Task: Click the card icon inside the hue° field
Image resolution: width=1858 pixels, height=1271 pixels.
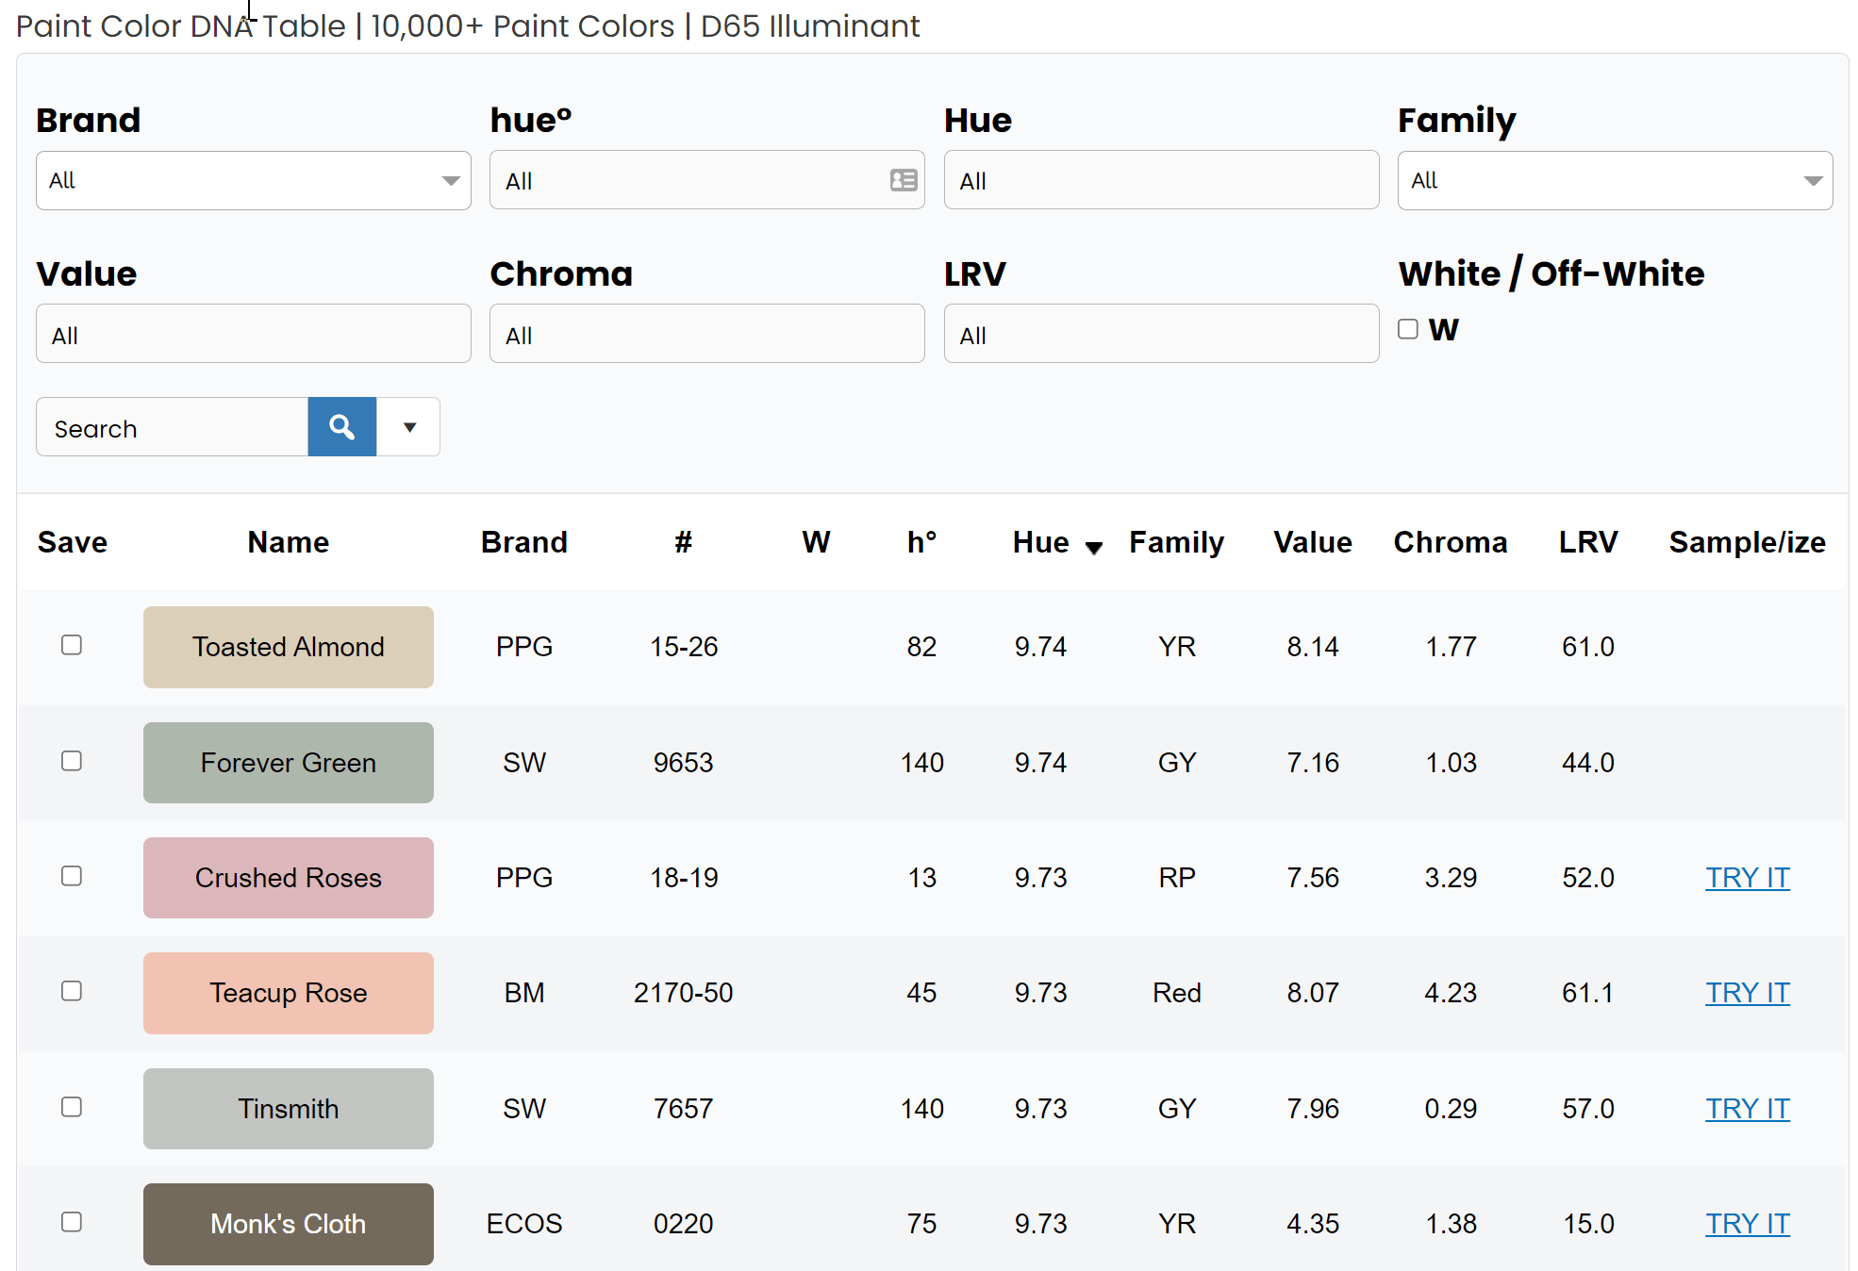Action: click(x=903, y=179)
